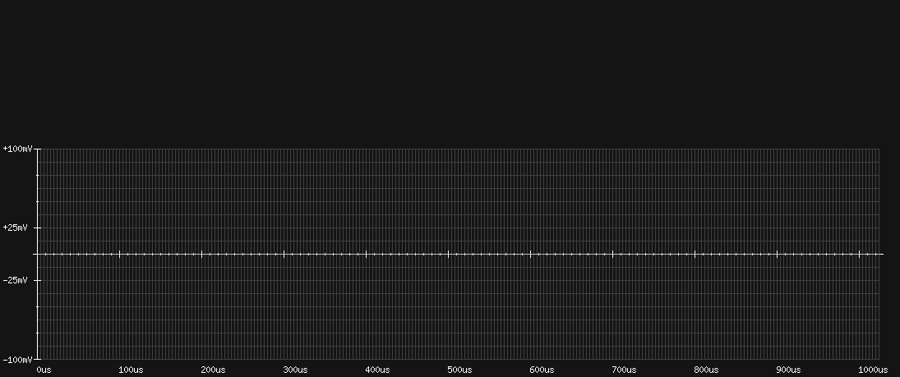This screenshot has width=900, height=377.
Task: Choose the 700us time axis label
Action: pos(624,370)
